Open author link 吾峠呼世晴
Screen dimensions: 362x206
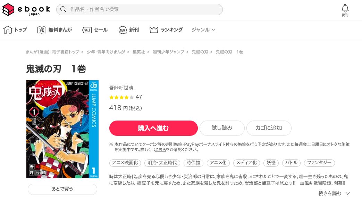click(121, 88)
